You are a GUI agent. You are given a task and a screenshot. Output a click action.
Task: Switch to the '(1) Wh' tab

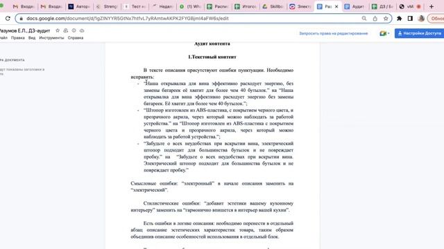tap(190, 6)
